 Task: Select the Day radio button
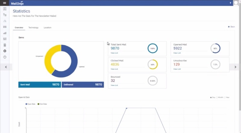[x=211, y=97]
